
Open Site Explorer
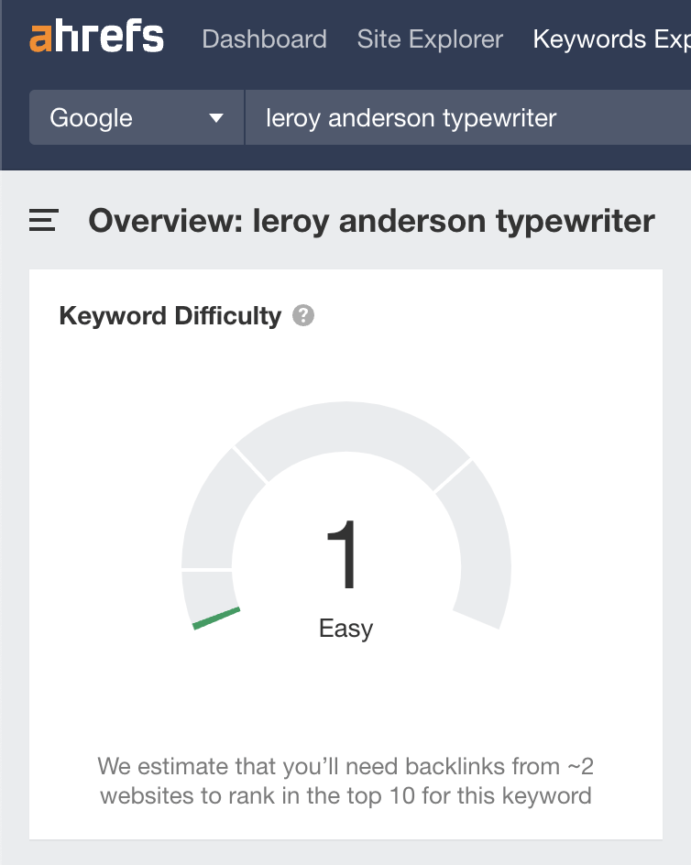pos(430,39)
